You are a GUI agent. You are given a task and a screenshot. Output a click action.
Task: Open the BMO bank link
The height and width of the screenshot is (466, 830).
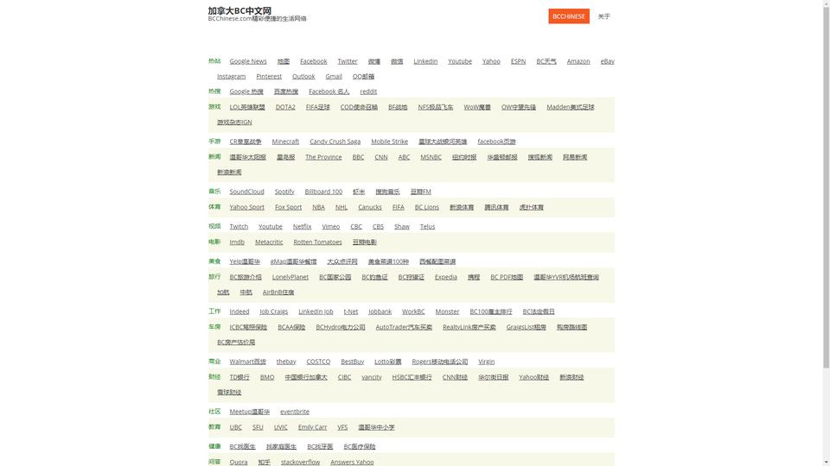pyautogui.click(x=267, y=377)
